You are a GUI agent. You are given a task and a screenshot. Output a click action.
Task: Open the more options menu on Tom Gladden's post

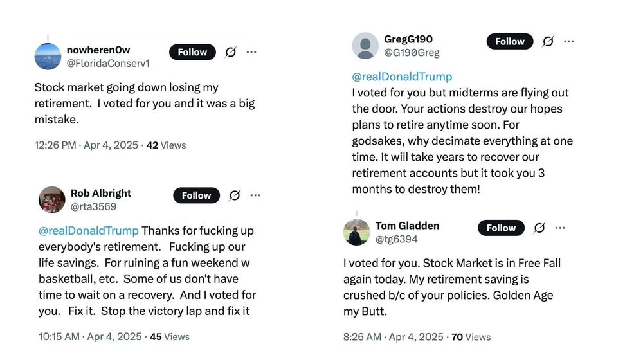tap(560, 228)
